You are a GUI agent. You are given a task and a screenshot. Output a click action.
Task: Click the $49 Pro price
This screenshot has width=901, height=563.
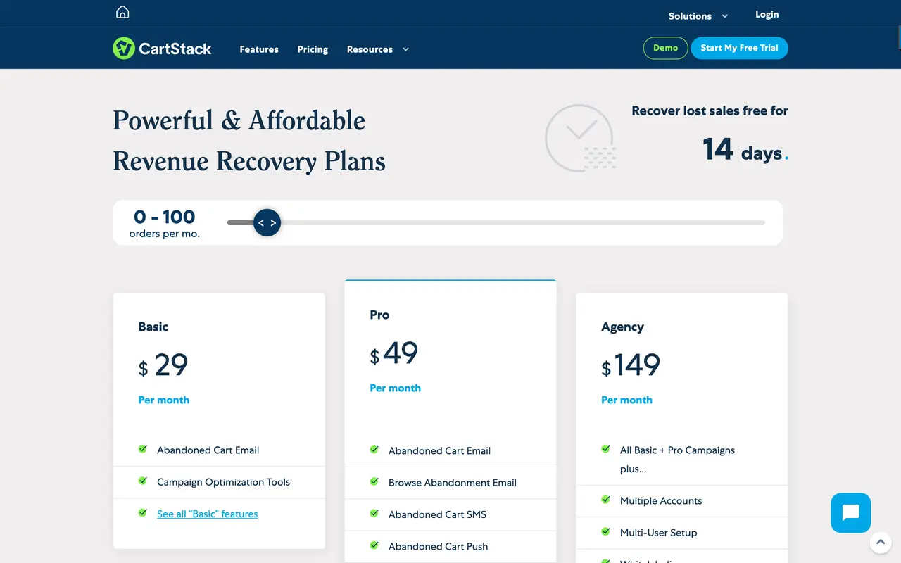394,353
